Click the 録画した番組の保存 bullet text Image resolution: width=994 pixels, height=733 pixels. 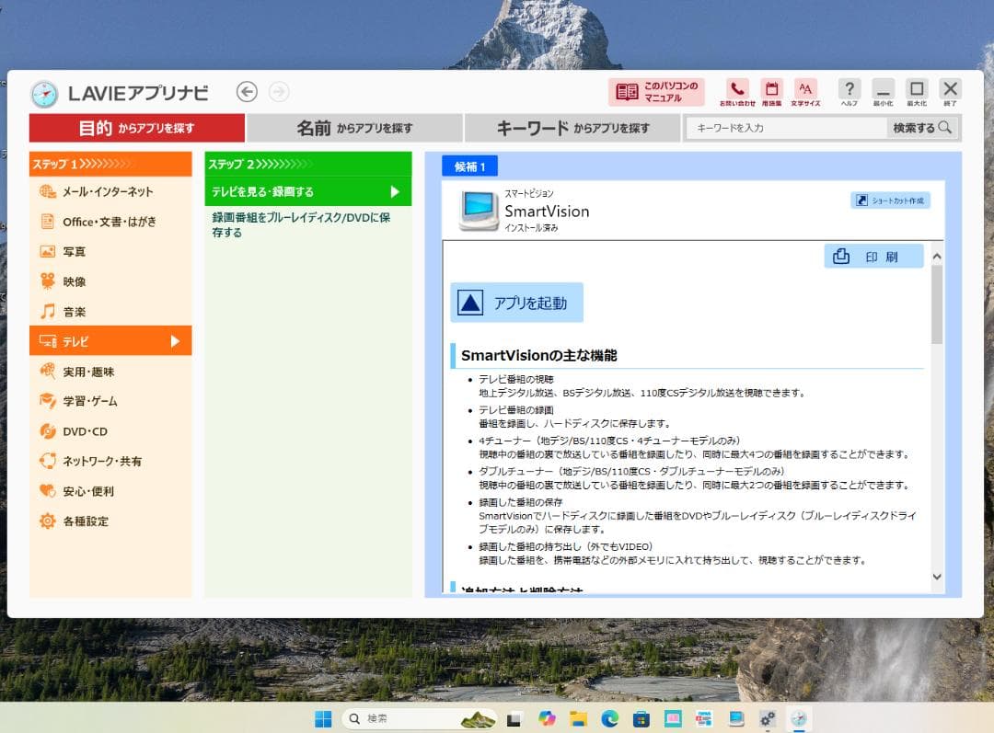[520, 502]
